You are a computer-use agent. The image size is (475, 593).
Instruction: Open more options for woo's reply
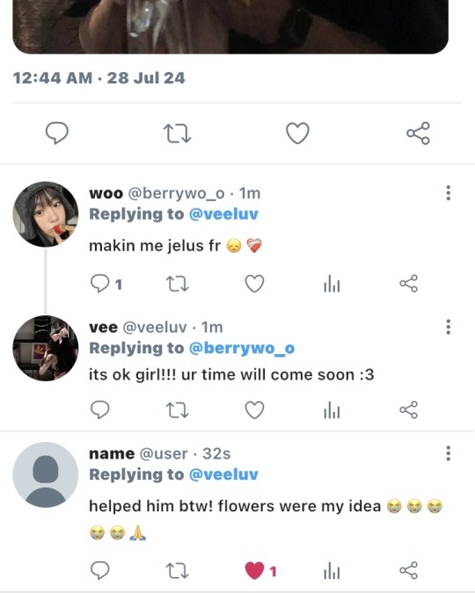coord(448,193)
